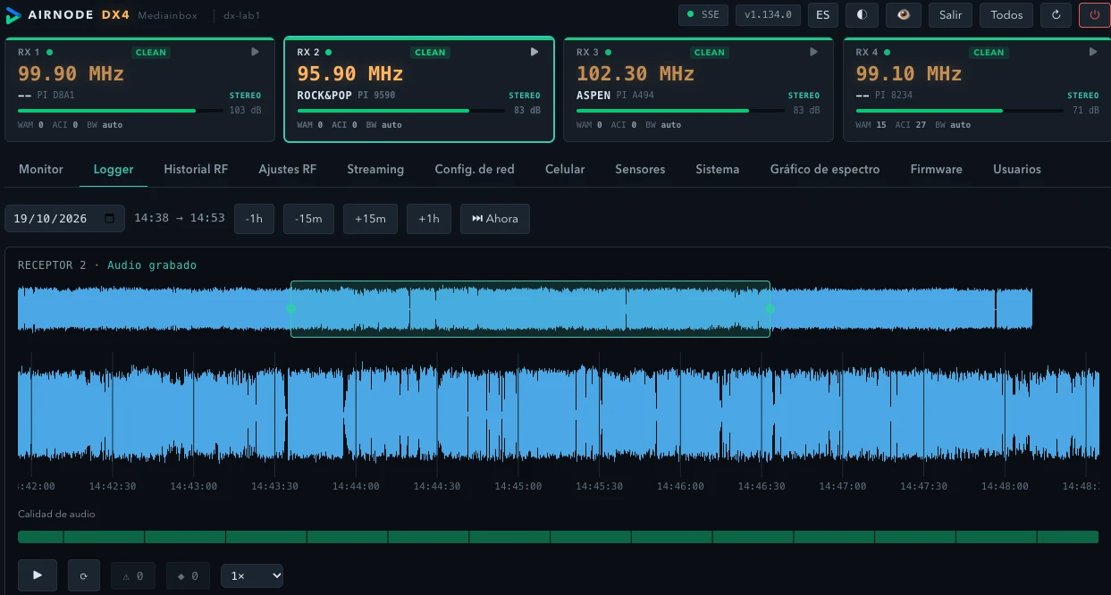Click the CLEAN badge on RX 4
This screenshot has height=595, width=1111.
(989, 52)
